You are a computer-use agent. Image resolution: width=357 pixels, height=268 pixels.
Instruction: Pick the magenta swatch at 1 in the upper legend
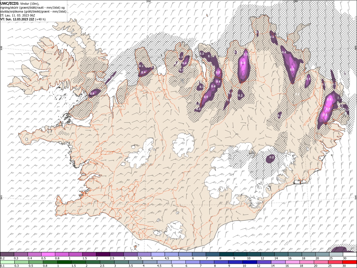76,254
